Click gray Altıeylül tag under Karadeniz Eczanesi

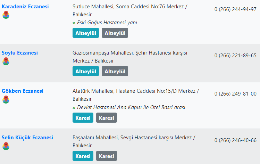115,33
